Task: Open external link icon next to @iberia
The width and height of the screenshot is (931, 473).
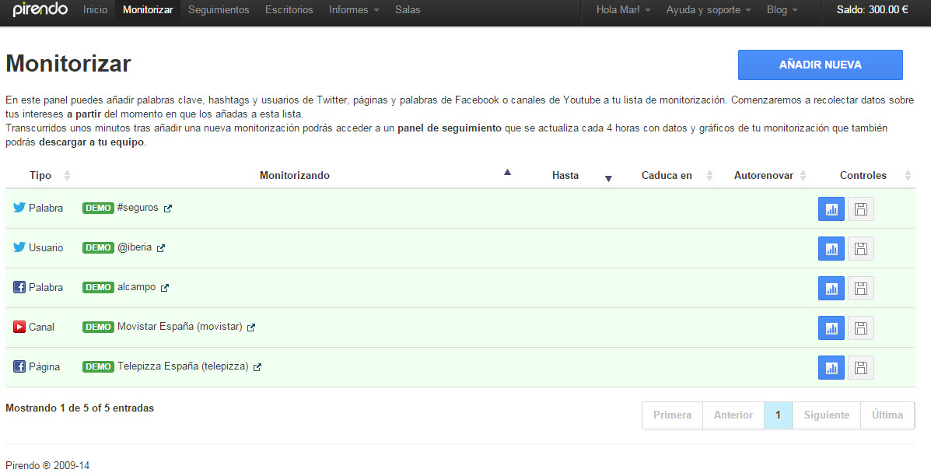Action: pos(161,248)
